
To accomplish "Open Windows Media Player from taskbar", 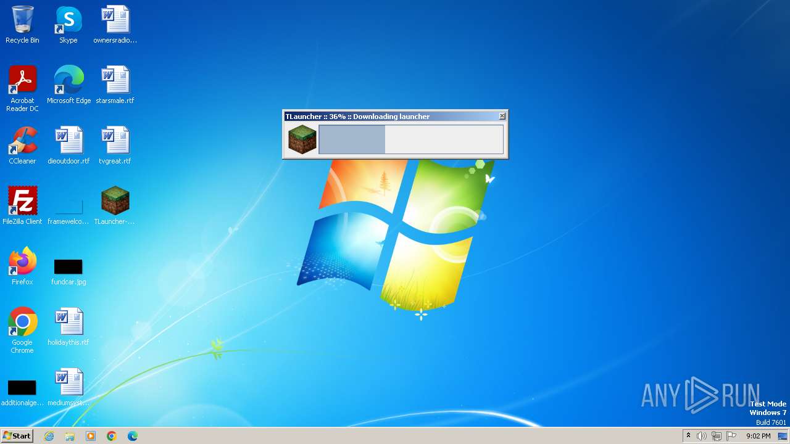I will click(x=91, y=436).
